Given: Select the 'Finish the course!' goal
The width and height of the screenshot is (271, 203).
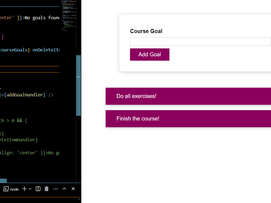Looking at the screenshot, I should tap(188, 119).
